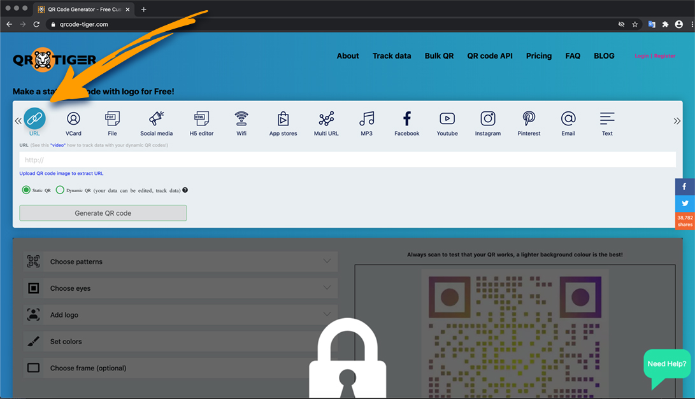695x399 pixels.
Task: Open the Choose eyes panel
Action: [x=179, y=288]
